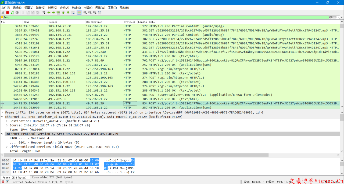Open capture options gear icon

[17, 13]
